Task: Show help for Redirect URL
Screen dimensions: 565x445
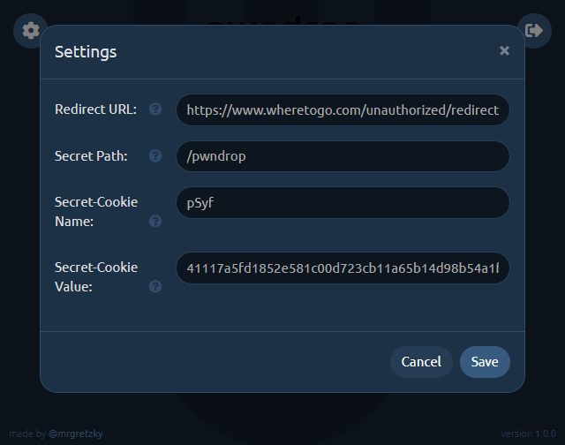Action: [x=155, y=109]
